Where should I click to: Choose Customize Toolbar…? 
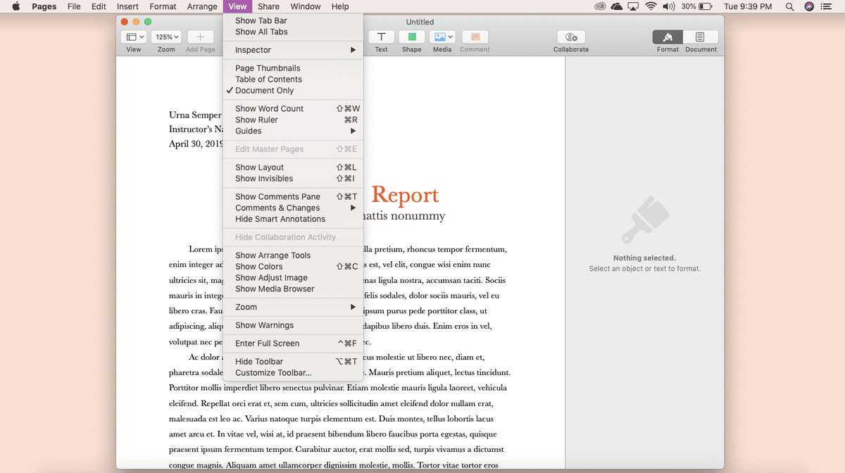click(x=274, y=372)
